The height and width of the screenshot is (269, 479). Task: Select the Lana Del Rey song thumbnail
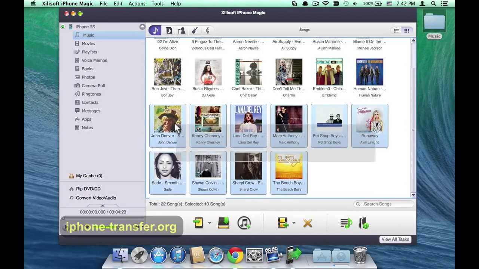(248, 119)
